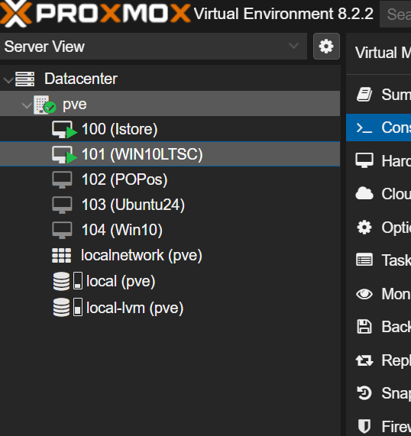The image size is (411, 436).
Task: Open the Firewall tab
Action: pyautogui.click(x=378, y=426)
